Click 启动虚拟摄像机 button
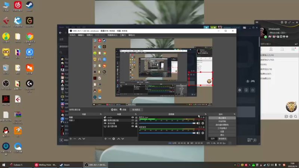Image resolution: width=299 pixels, height=168 pixels. pyautogui.click(x=222, y=125)
